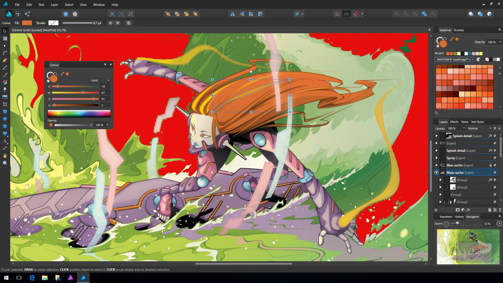The height and width of the screenshot is (283, 503).
Task: Toggle visibility of last visible Group row
Action: click(495, 202)
